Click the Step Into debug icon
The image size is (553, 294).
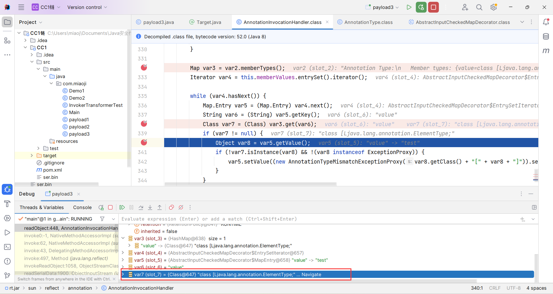click(150, 207)
